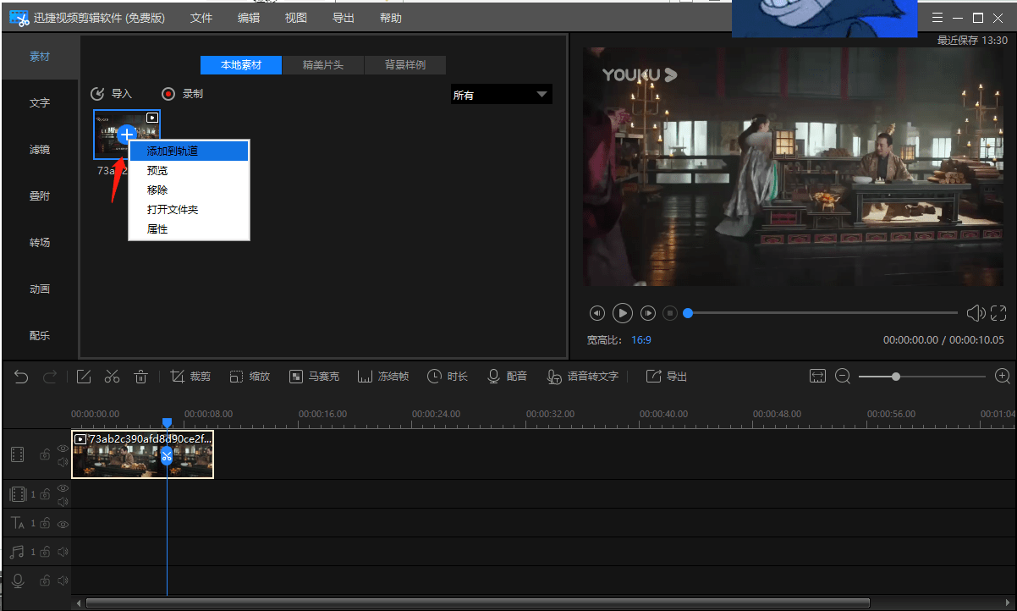Open the edit pencil tool
Image resolution: width=1017 pixels, height=611 pixels.
pos(84,377)
